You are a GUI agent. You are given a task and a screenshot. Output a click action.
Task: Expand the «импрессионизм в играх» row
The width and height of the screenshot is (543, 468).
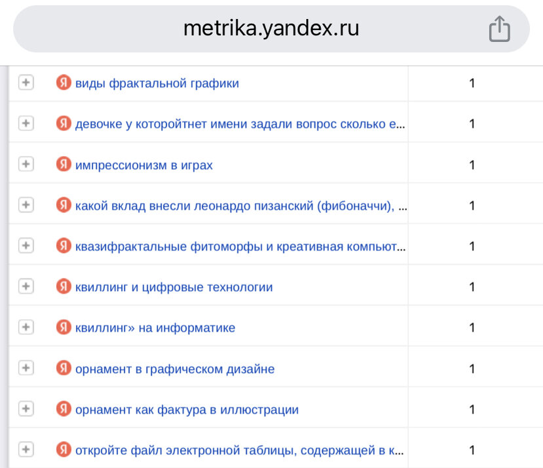(26, 164)
